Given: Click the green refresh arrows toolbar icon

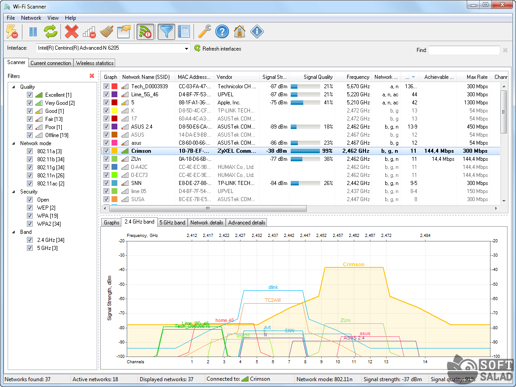Looking at the screenshot, I should pos(51,32).
